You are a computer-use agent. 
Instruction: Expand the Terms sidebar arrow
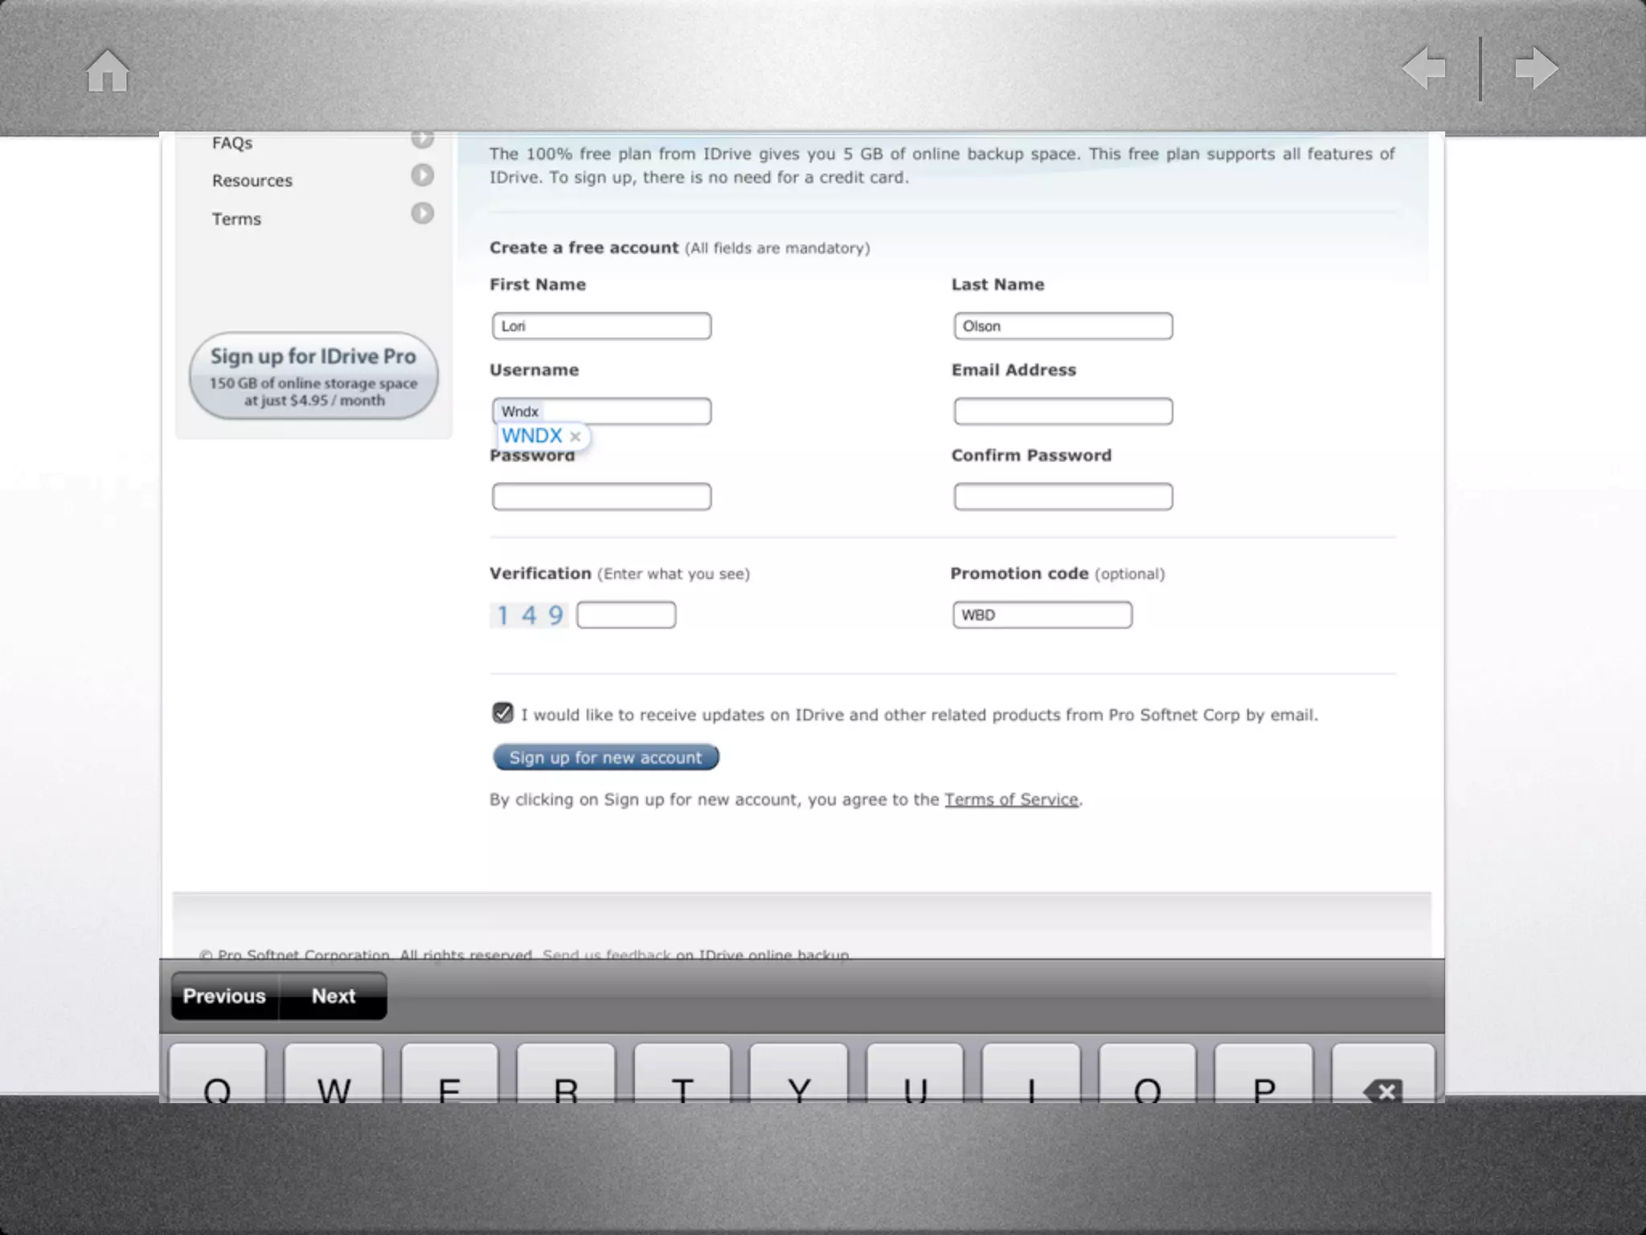click(x=422, y=213)
